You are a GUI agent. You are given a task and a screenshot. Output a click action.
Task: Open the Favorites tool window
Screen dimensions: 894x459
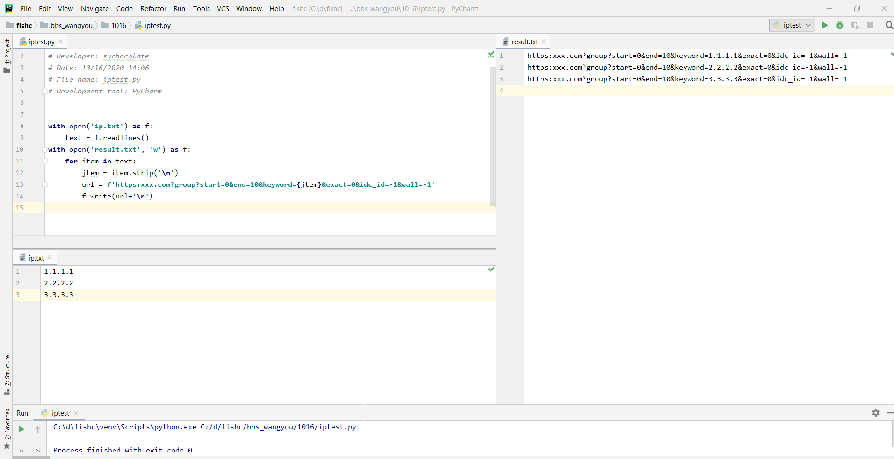click(7, 429)
